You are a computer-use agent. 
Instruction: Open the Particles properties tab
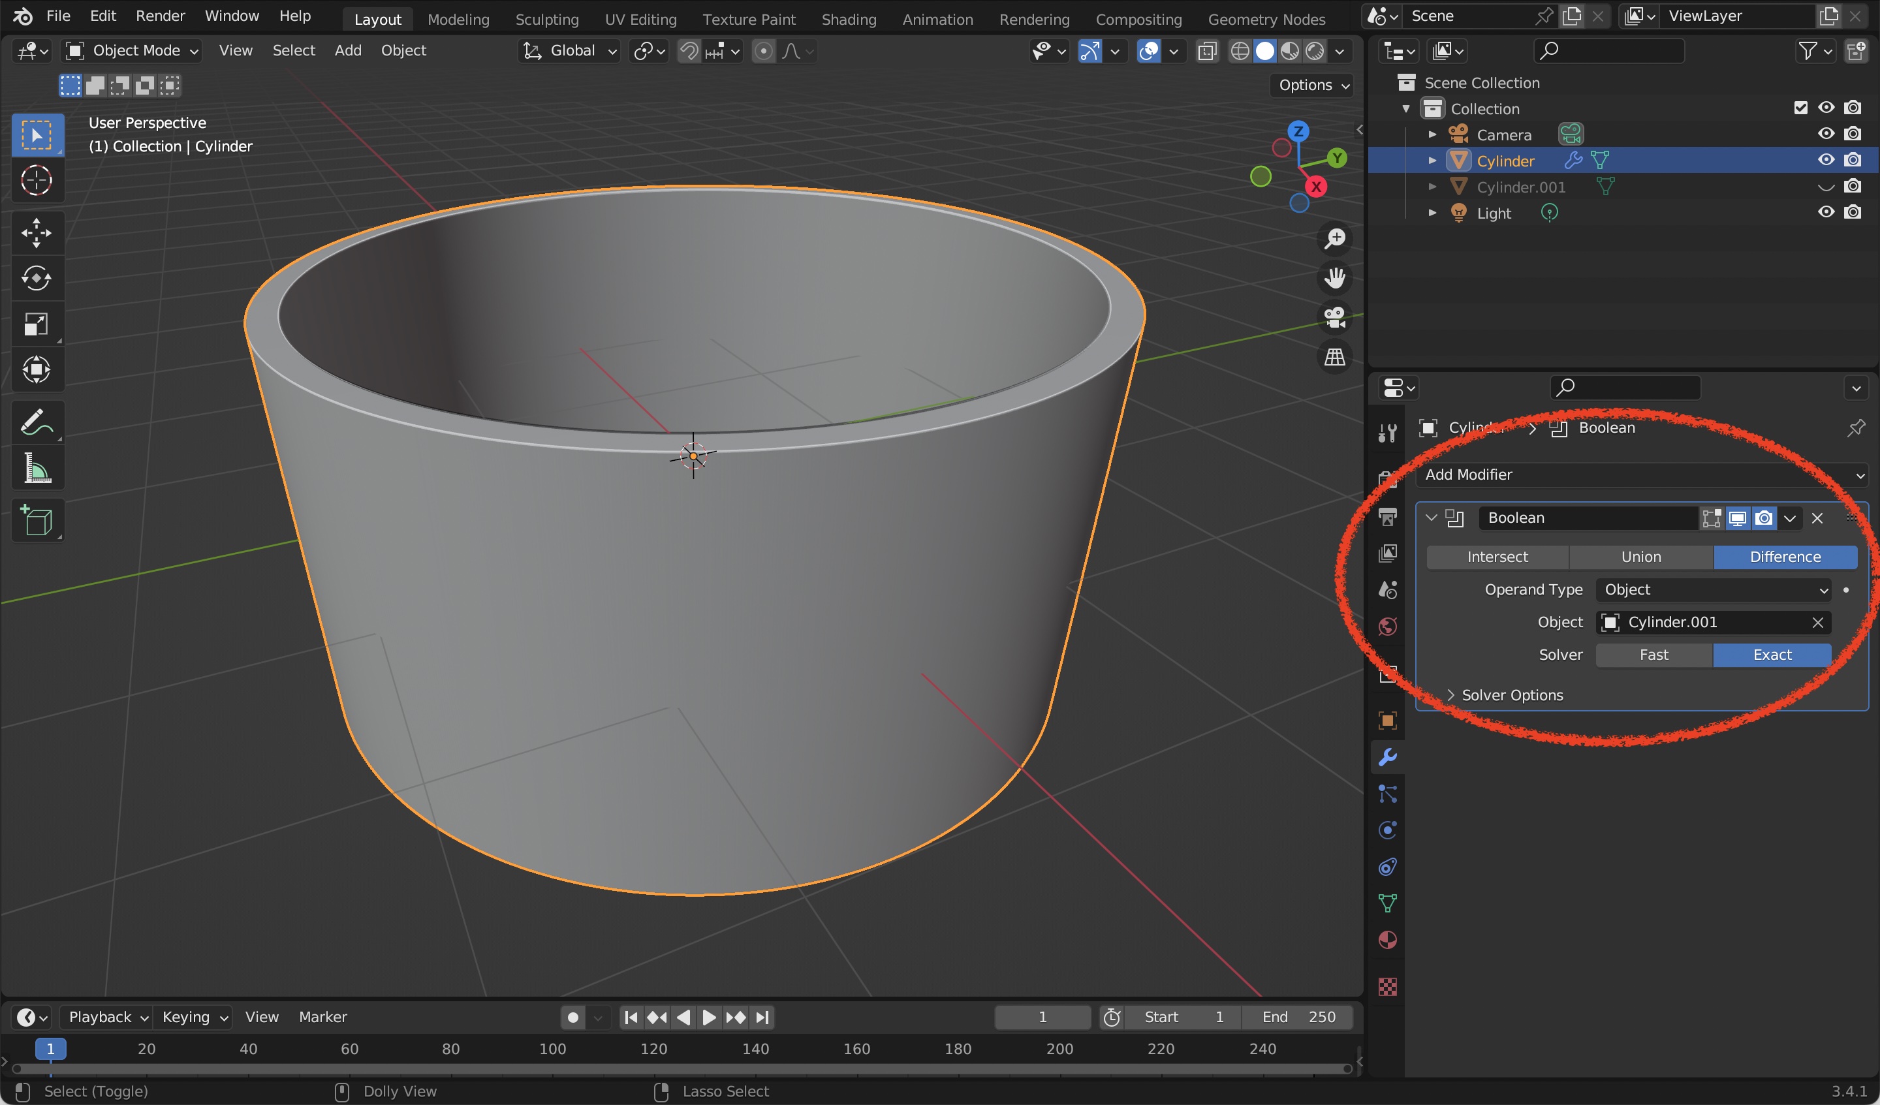1388,794
